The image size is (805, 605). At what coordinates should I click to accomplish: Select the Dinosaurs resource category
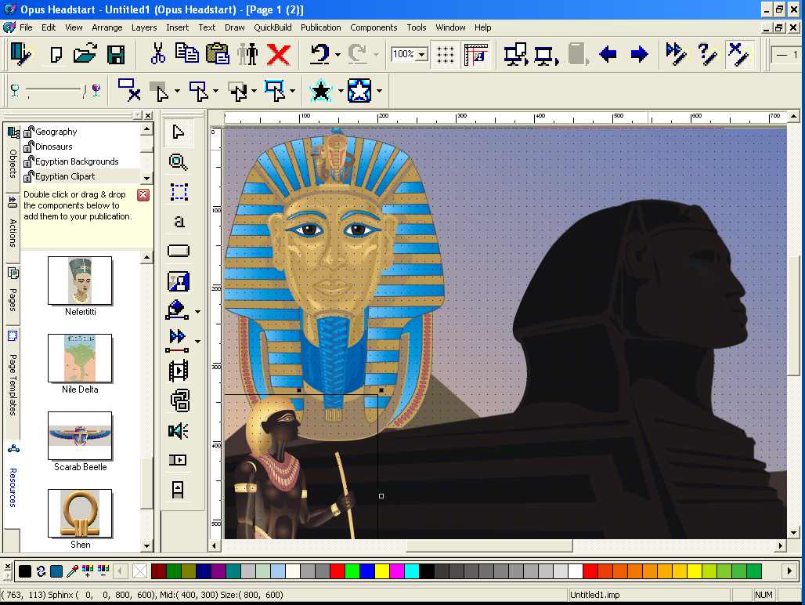point(53,147)
